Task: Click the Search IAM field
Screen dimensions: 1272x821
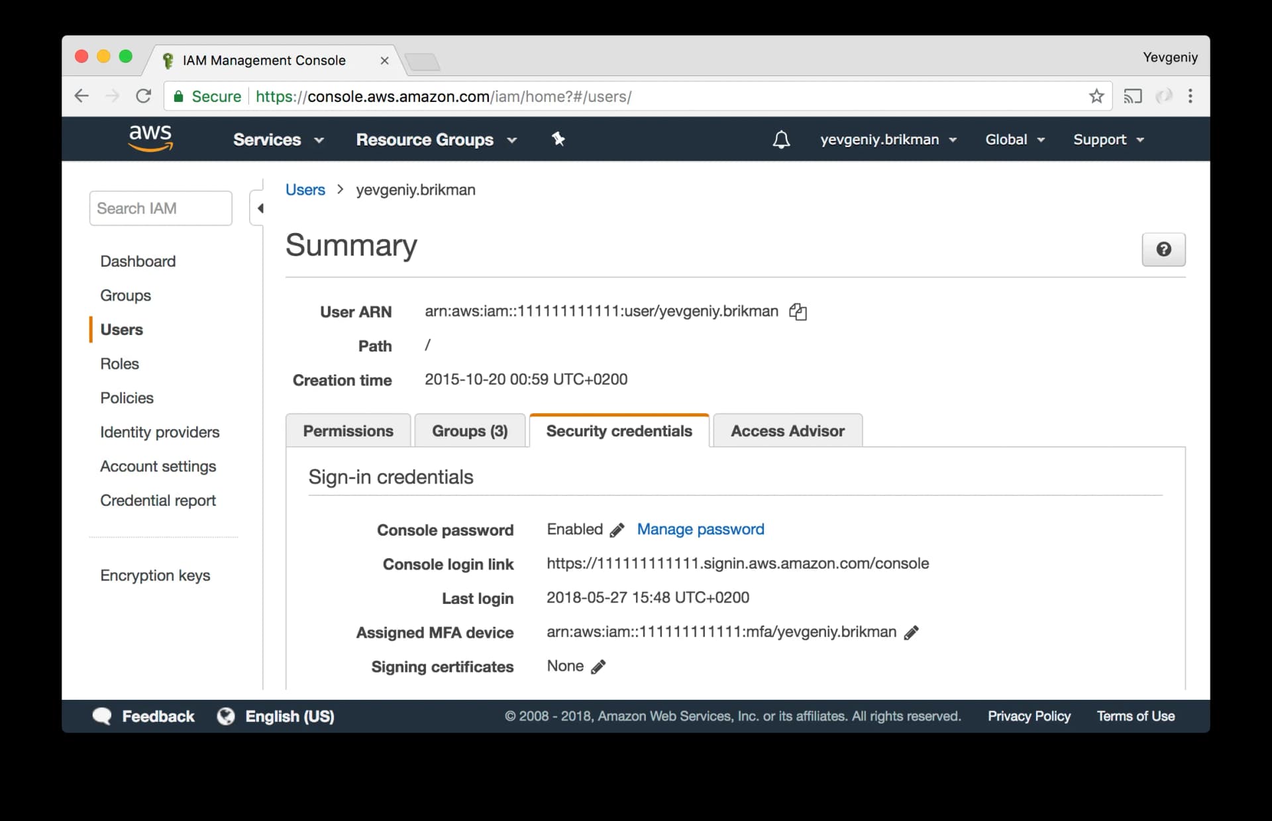Action: pos(160,209)
